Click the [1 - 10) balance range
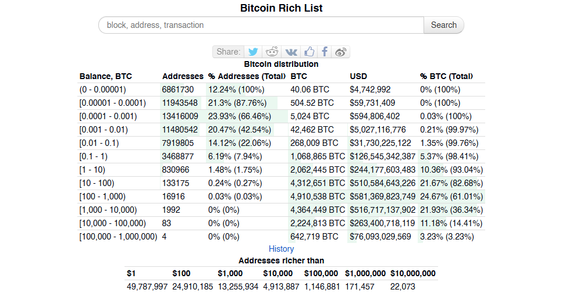 click(x=92, y=170)
